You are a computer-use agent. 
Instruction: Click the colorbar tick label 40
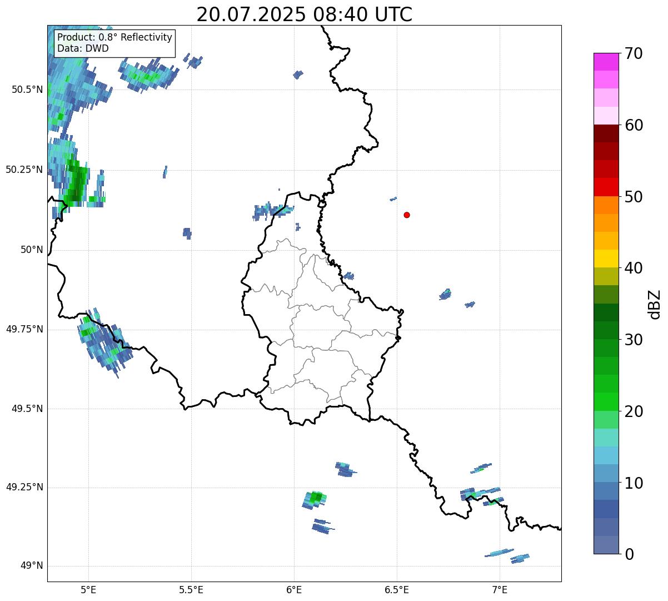634,268
